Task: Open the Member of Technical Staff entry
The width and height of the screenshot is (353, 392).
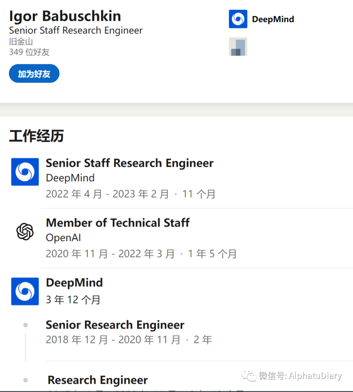Action: point(118,223)
